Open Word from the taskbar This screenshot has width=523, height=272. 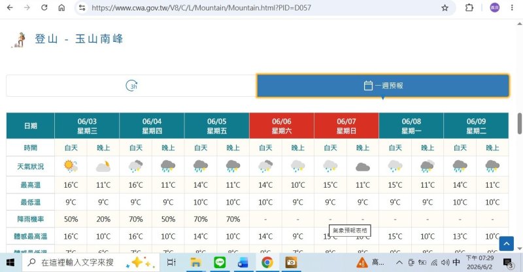(243, 263)
